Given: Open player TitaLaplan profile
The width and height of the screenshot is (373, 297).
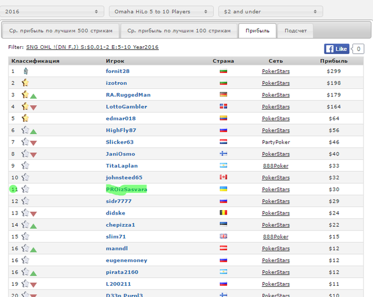Looking at the screenshot, I should pyautogui.click(x=122, y=166).
